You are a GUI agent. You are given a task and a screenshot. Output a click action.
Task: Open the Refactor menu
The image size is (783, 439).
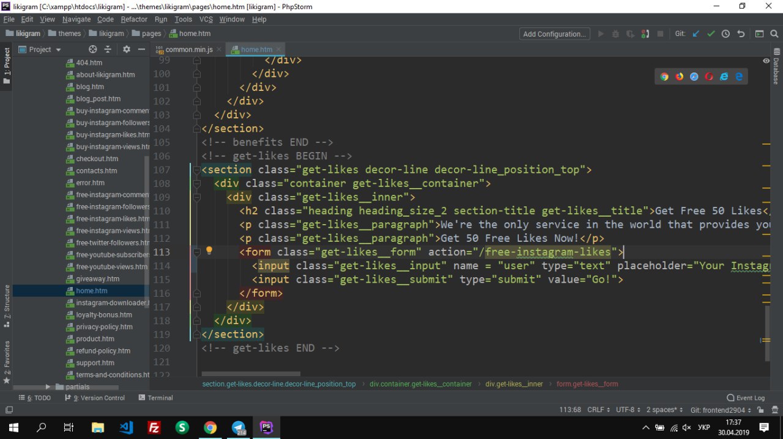tap(134, 20)
